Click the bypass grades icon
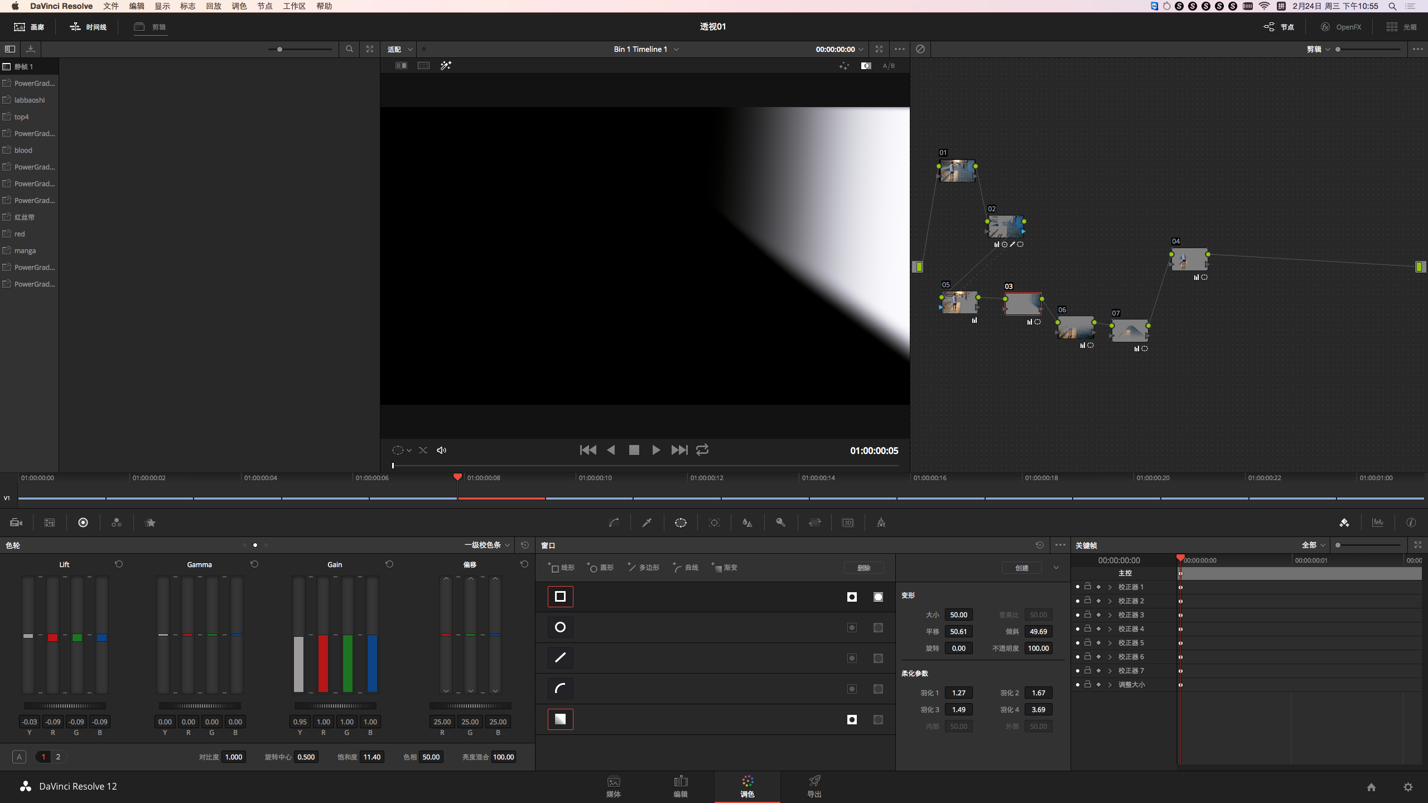Image resolution: width=1428 pixels, height=803 pixels. pyautogui.click(x=920, y=49)
